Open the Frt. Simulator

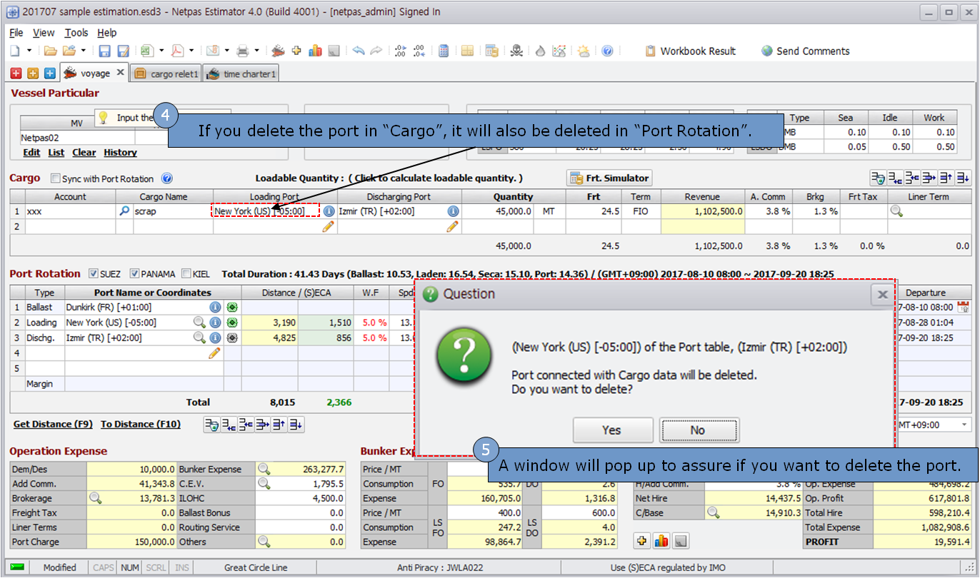click(609, 178)
